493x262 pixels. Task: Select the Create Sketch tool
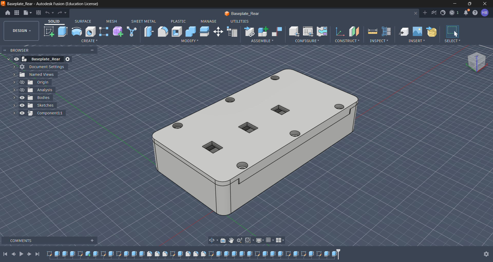pos(49,32)
